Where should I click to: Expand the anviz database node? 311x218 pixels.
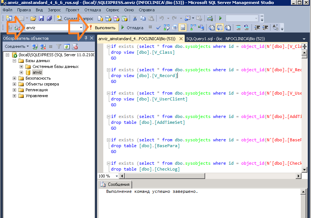[22, 72]
